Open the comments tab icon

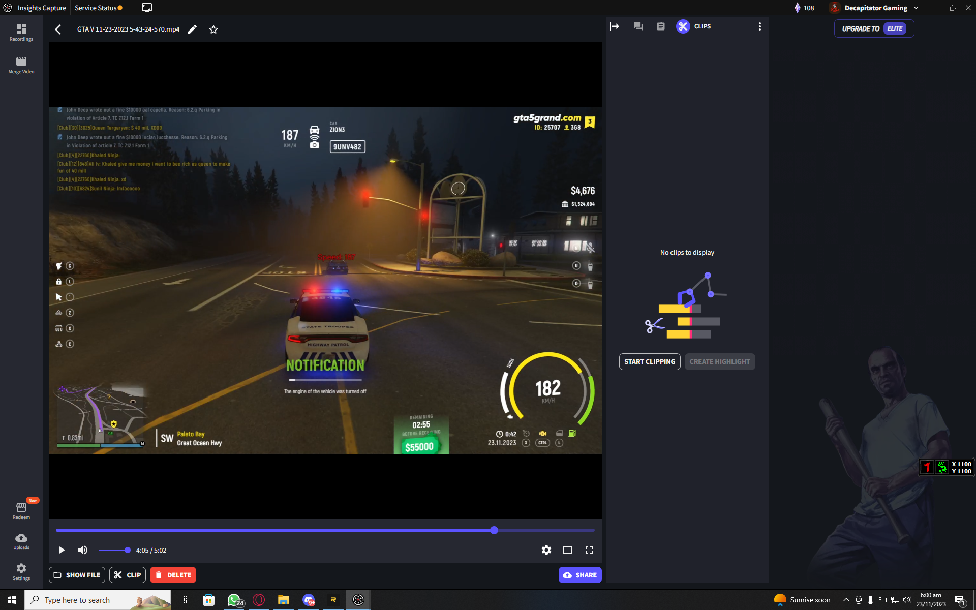638,26
